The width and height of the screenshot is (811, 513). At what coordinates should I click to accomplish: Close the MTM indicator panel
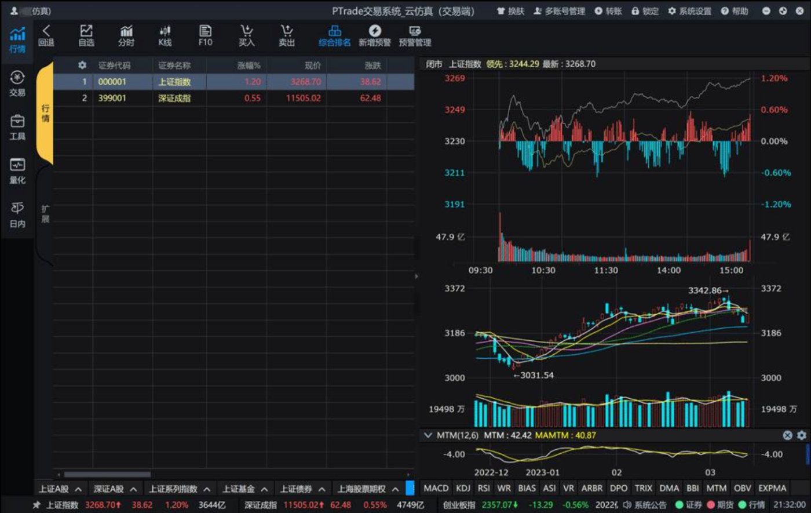coord(787,435)
